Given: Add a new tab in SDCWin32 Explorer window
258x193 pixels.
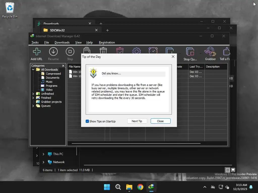Looking at the screenshot, I should pos(107,30).
